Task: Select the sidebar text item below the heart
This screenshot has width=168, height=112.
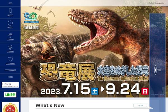Action: (10, 70)
